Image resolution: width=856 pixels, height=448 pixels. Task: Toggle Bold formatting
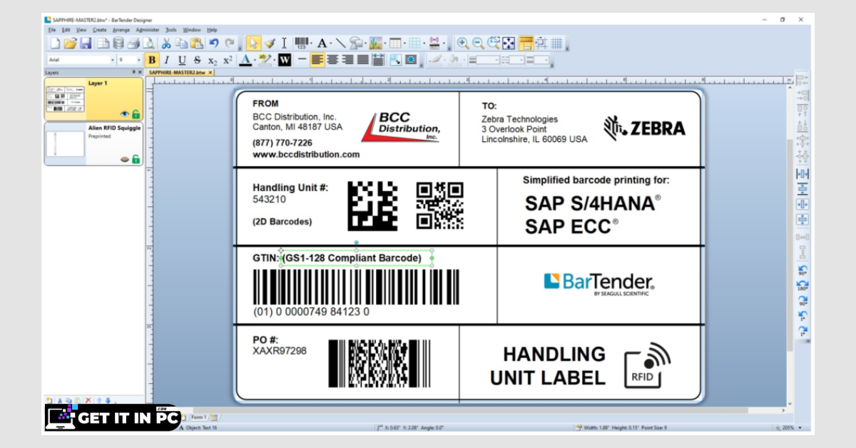pyautogui.click(x=151, y=60)
